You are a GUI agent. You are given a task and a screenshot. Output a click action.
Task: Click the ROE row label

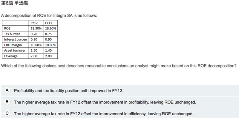tap(7, 29)
